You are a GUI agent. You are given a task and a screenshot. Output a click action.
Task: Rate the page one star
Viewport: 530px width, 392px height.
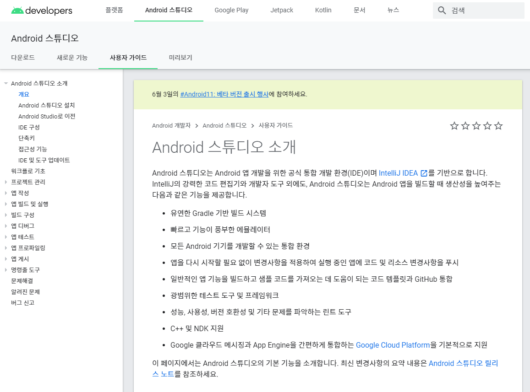(454, 126)
